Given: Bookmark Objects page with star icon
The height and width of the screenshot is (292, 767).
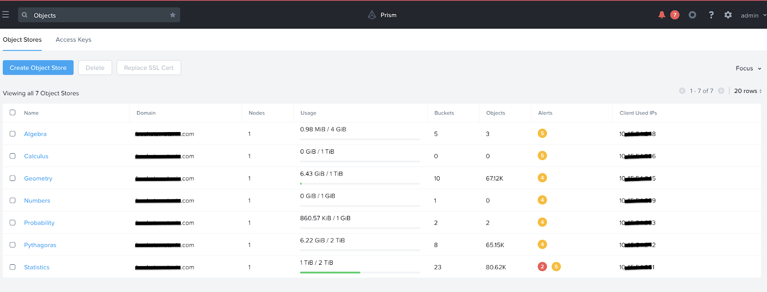Looking at the screenshot, I should tap(173, 15).
